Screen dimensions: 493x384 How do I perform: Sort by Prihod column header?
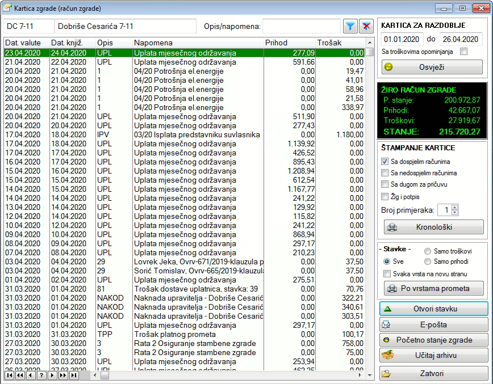(290, 43)
